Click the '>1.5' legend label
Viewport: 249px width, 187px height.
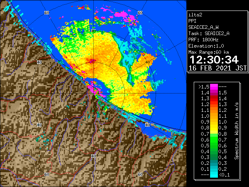(x=204, y=87)
